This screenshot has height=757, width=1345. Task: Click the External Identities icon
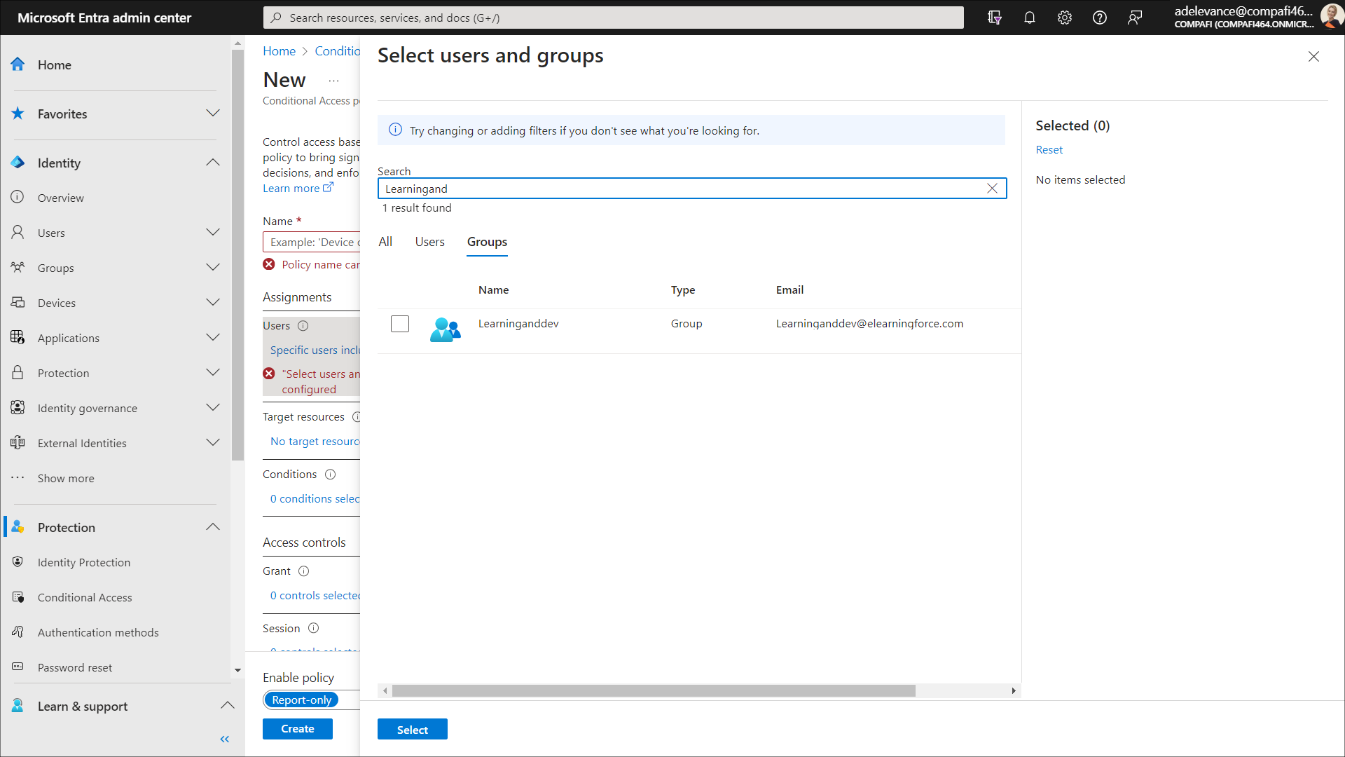(x=18, y=443)
